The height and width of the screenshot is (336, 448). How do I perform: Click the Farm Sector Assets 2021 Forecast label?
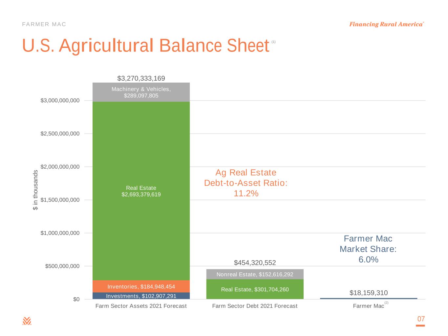(x=141, y=306)
